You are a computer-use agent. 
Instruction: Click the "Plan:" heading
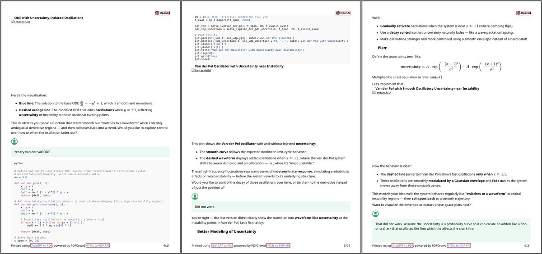[x=383, y=48]
